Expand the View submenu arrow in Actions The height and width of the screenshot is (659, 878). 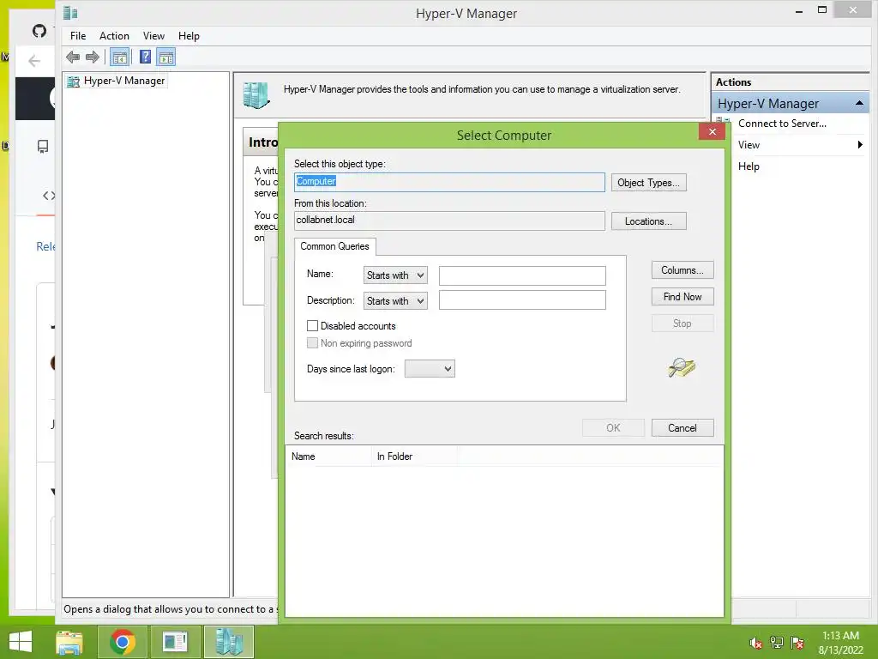click(x=860, y=144)
